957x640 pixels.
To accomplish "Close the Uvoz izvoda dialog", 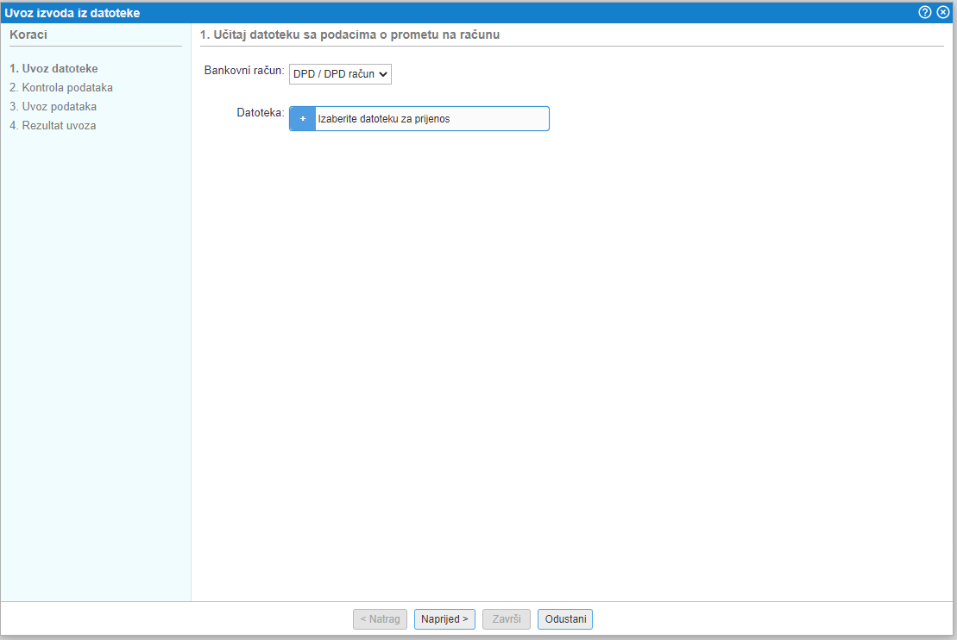I will coord(943,12).
